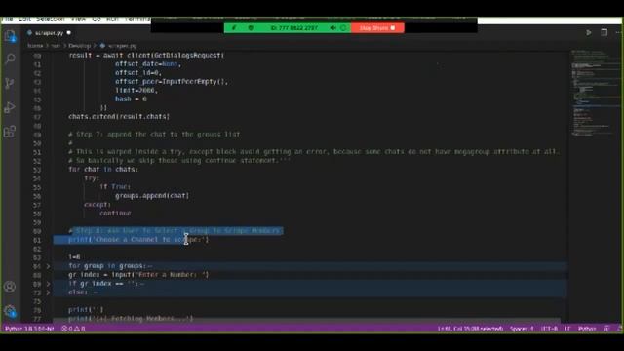Screen dimensions: 624x351
Task: Click the 'for chat in chats:' line
Action: click(103, 169)
